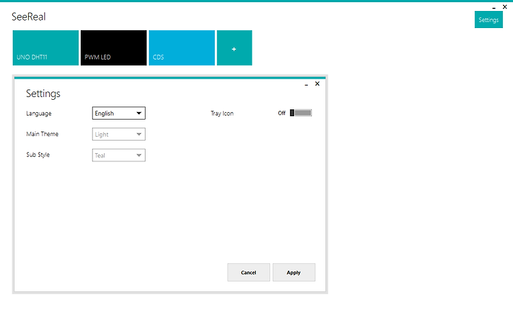Click the SeeReal application title
513x309 pixels.
(x=29, y=16)
